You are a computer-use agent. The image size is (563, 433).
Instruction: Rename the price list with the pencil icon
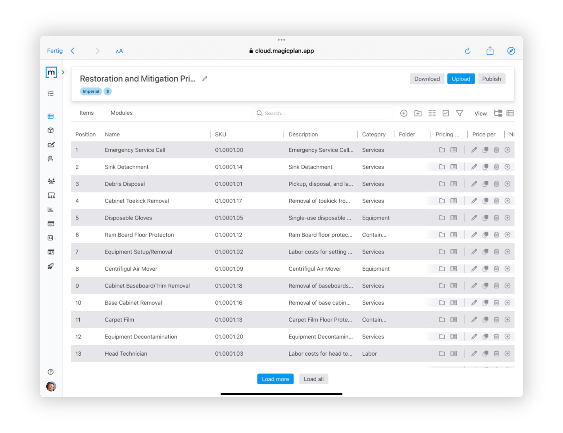click(x=205, y=78)
